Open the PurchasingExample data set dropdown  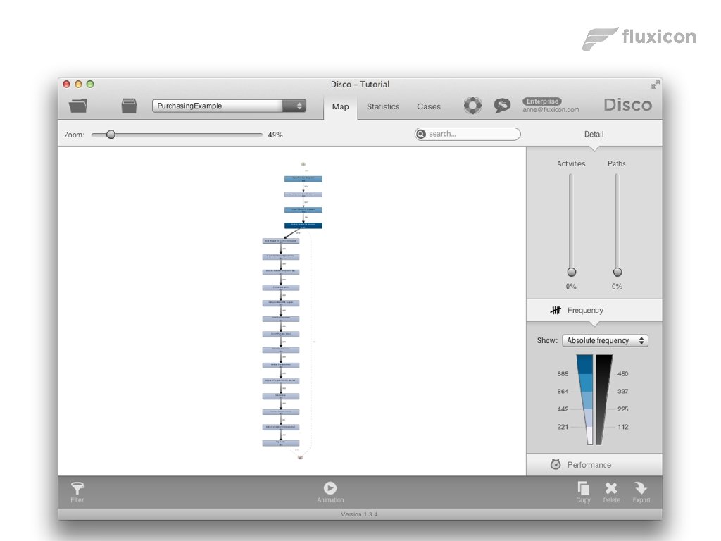(229, 106)
